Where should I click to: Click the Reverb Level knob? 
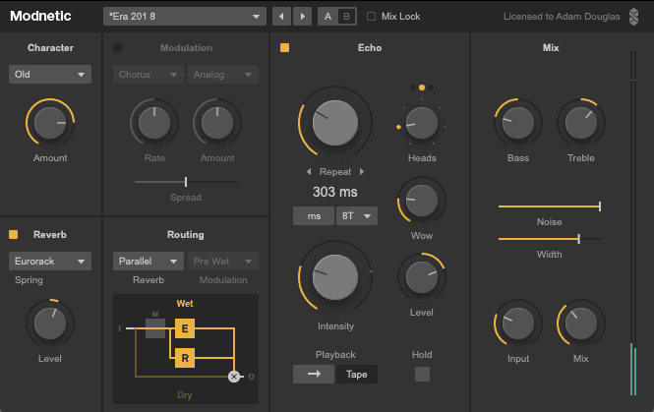pos(50,324)
